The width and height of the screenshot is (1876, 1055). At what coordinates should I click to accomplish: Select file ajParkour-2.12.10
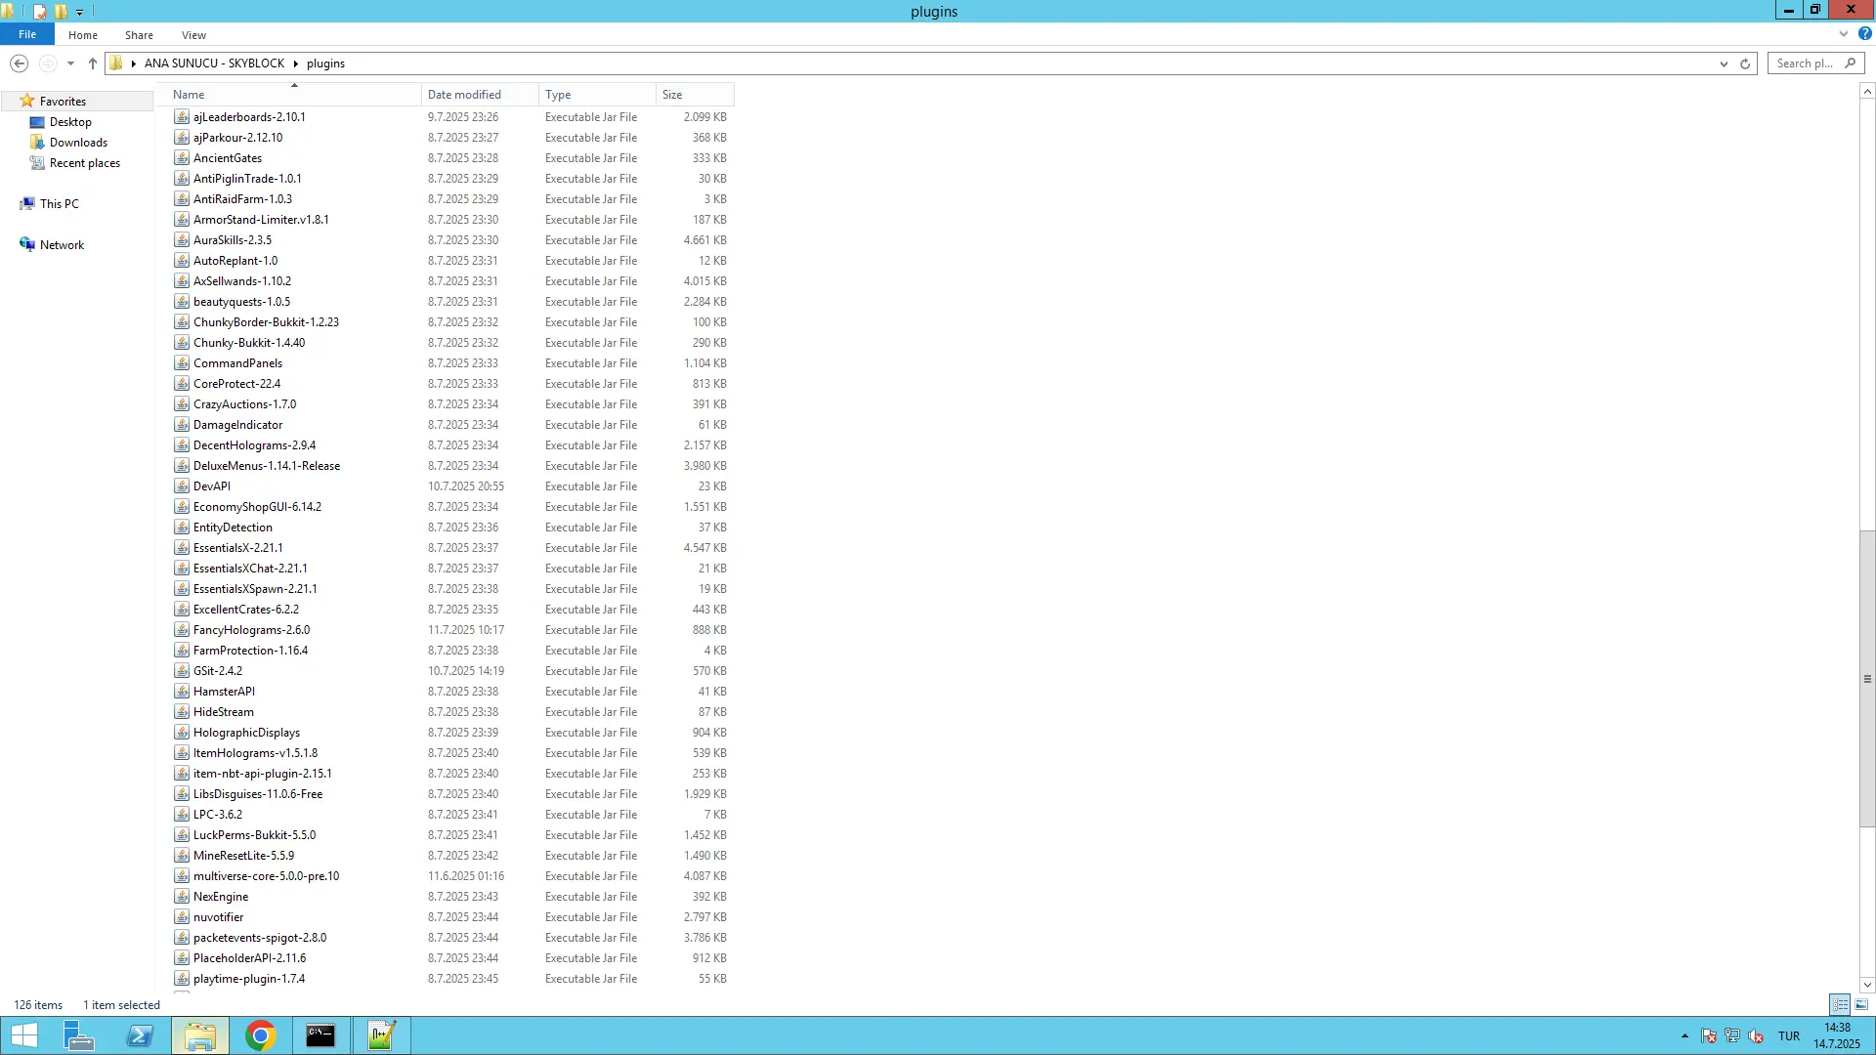click(x=237, y=138)
